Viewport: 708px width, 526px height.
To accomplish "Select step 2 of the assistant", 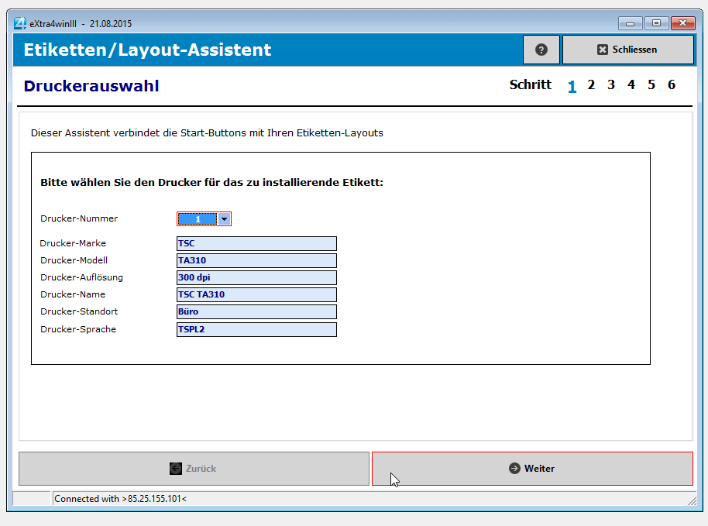I will click(591, 85).
